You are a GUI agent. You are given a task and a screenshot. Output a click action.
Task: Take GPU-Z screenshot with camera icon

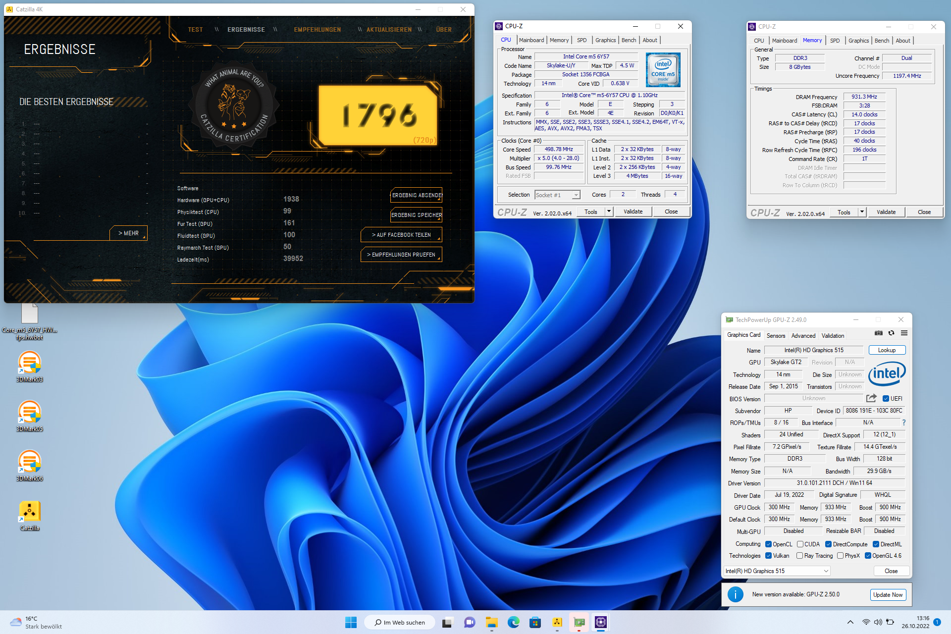(878, 333)
